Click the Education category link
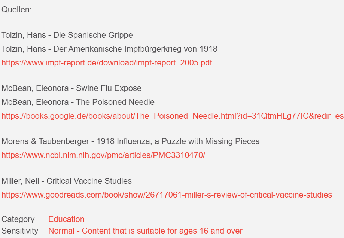The height and width of the screenshot is (238, 344). [66, 219]
